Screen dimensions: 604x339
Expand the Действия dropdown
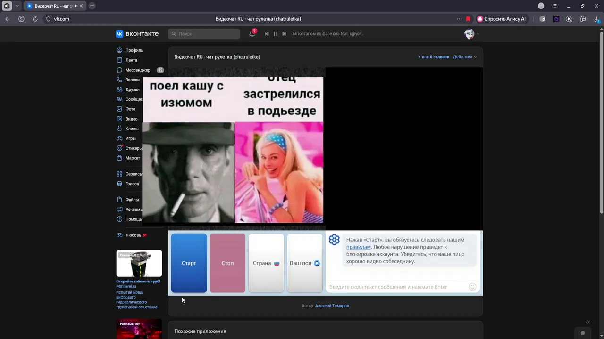pyautogui.click(x=465, y=57)
